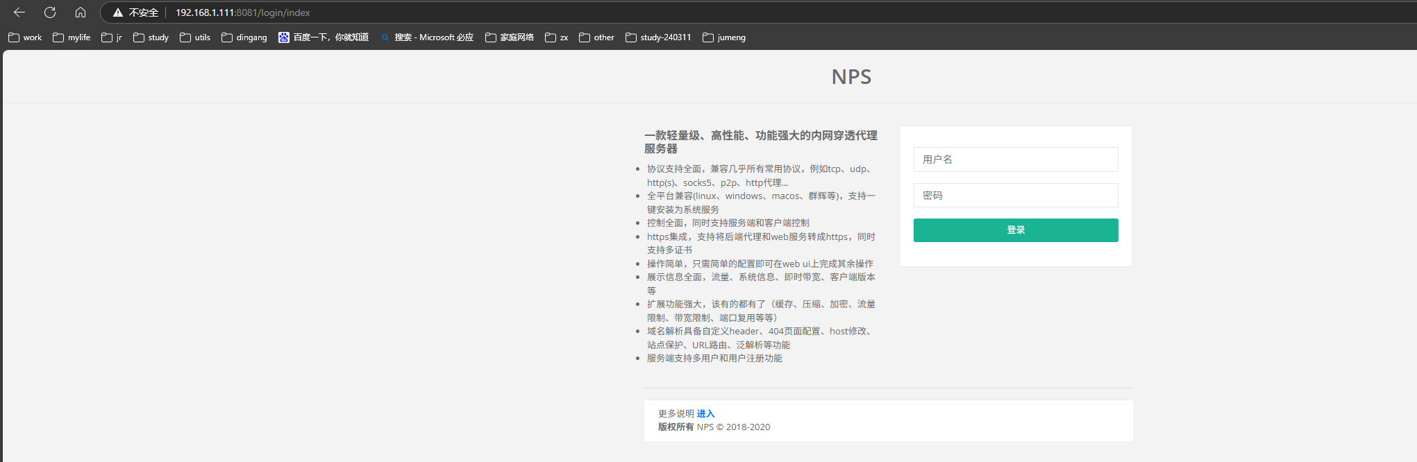Open the 家庭网络 bookmark folder
The image size is (1417, 462).
[x=510, y=37]
